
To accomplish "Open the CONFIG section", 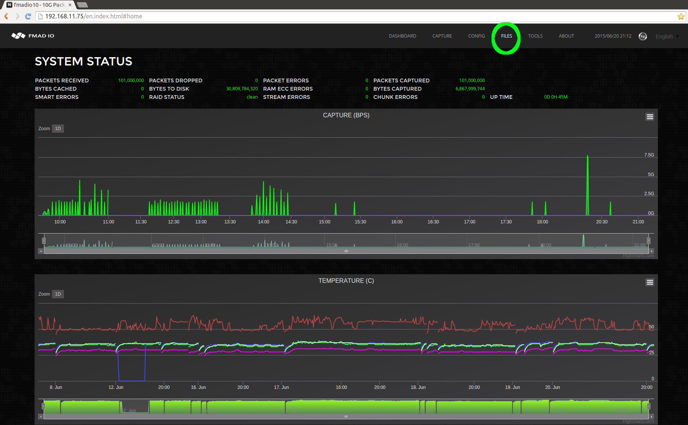I will pos(476,36).
